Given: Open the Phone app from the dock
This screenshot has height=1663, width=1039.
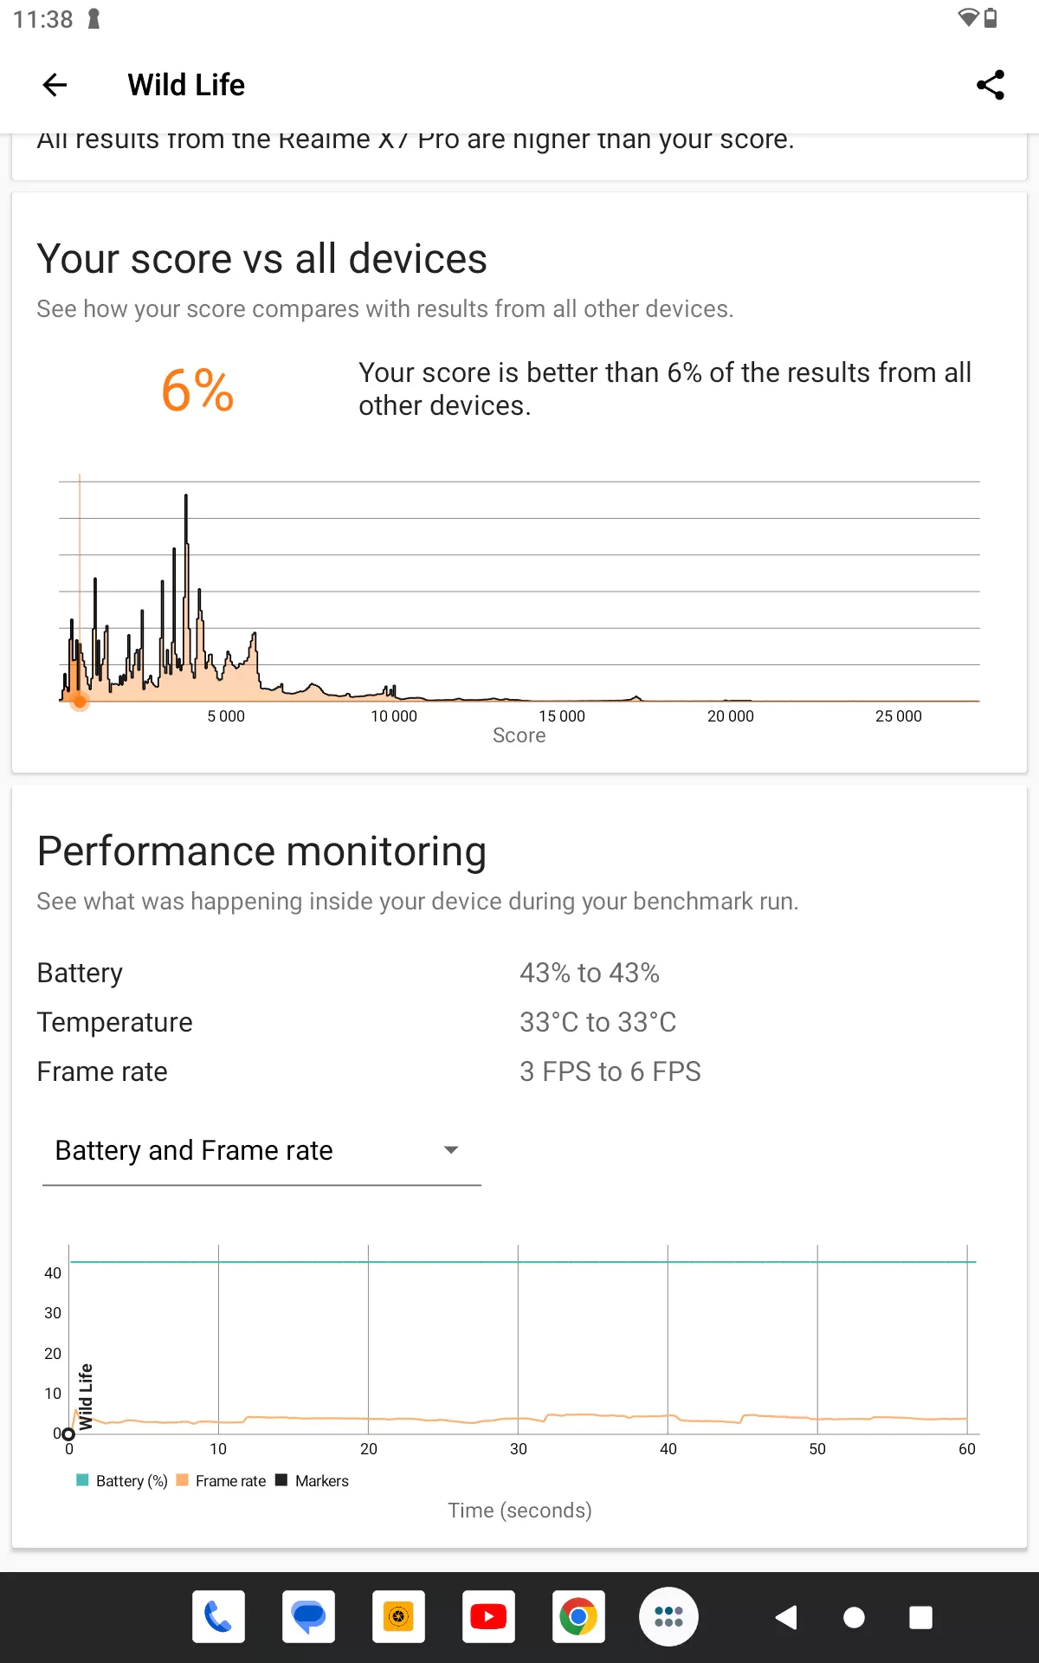Looking at the screenshot, I should coord(218,1616).
